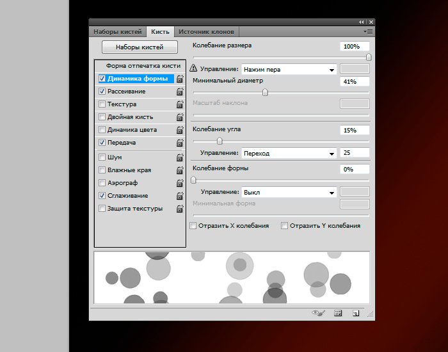Viewport: 448px width, 352px height.
Task: Toggle lock icon beside Рассеивание
Action: click(x=180, y=92)
